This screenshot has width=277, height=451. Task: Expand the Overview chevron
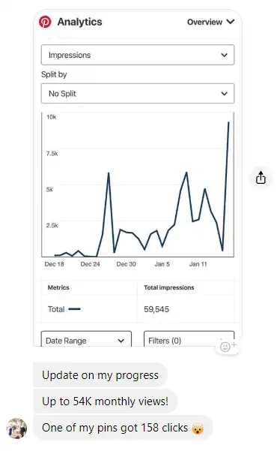(231, 22)
